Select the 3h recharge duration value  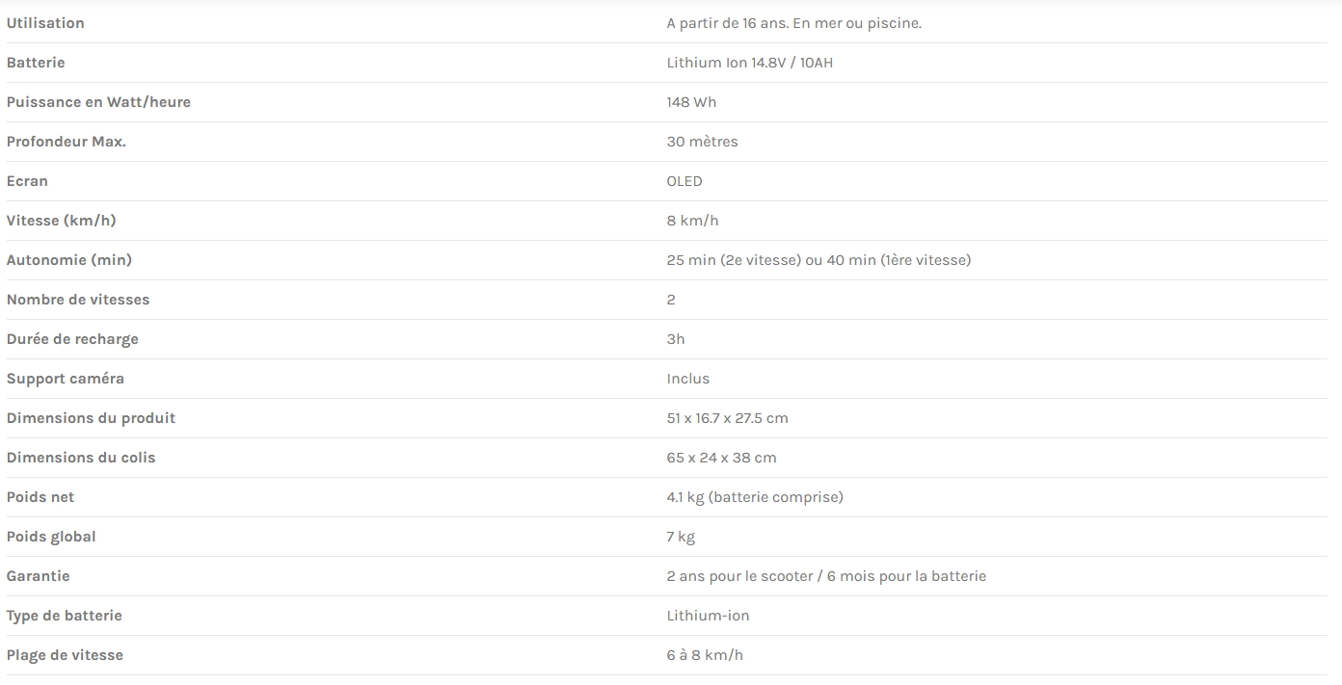(x=676, y=339)
